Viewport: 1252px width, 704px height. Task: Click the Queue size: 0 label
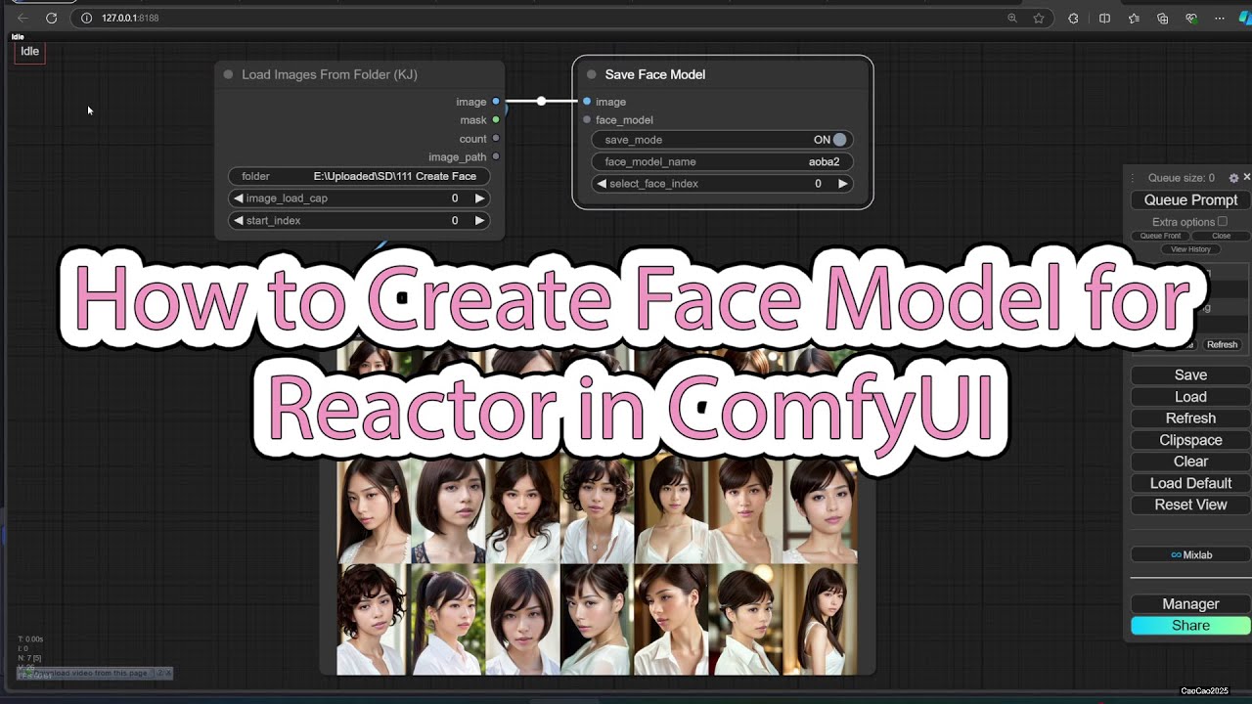(x=1181, y=178)
